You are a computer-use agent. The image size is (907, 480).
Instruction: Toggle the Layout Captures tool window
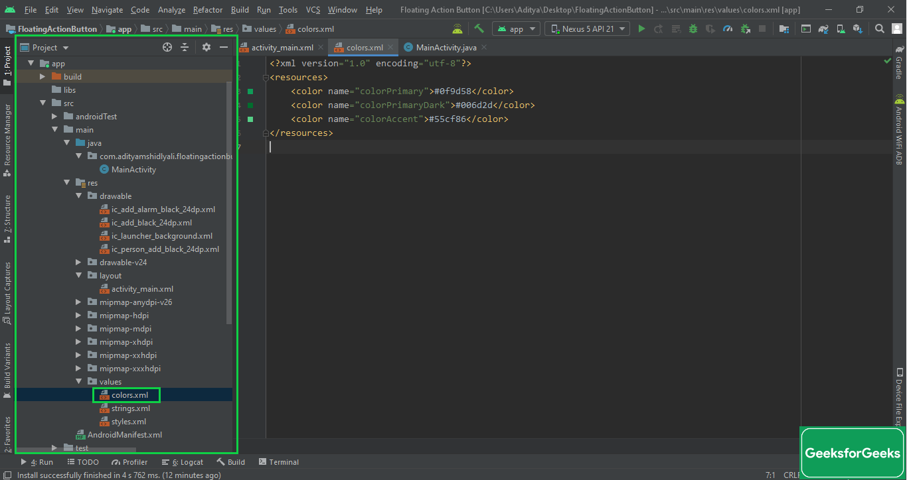[7, 292]
